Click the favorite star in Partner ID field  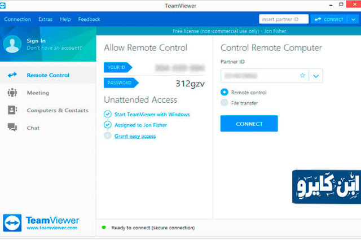pyautogui.click(x=302, y=76)
